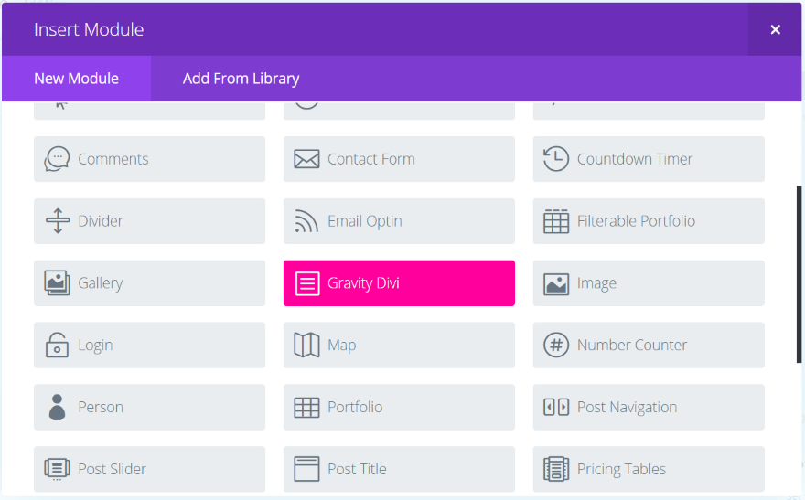Click the Divider module icon

pyautogui.click(x=57, y=221)
